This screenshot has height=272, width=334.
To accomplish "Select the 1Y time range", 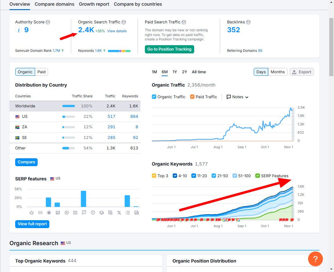I will click(175, 72).
